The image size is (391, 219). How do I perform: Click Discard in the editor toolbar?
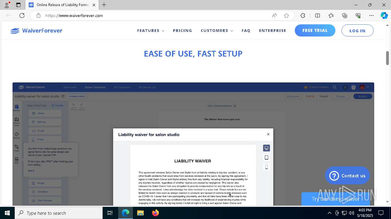tap(324, 96)
